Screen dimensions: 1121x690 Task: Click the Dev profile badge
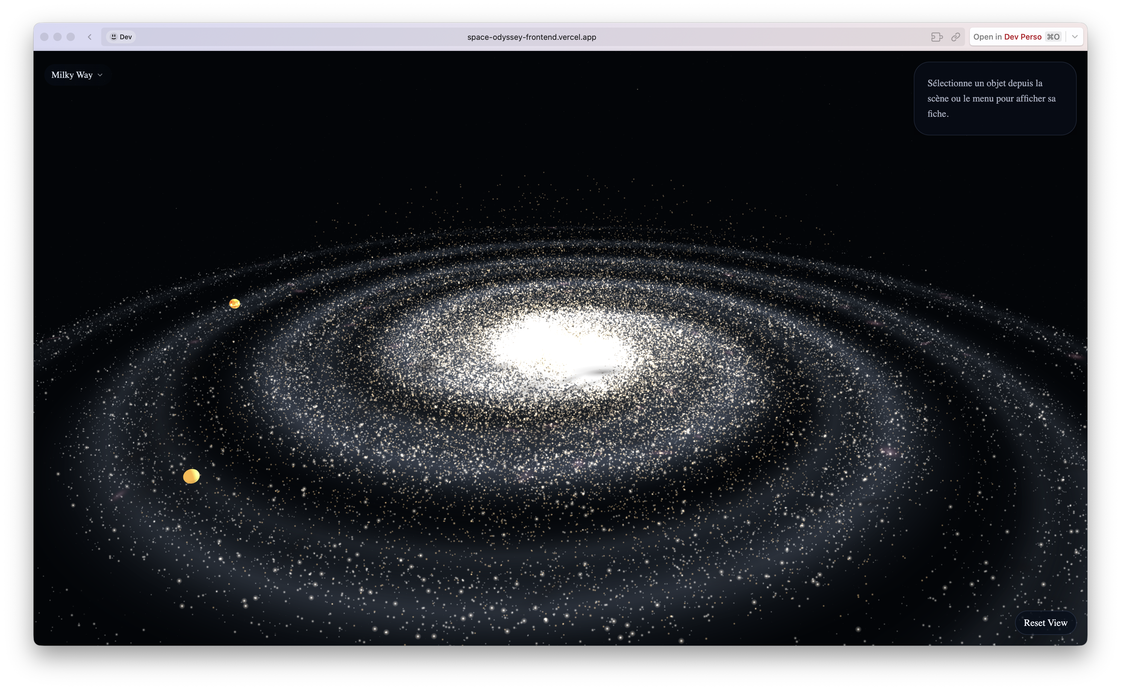tap(121, 37)
